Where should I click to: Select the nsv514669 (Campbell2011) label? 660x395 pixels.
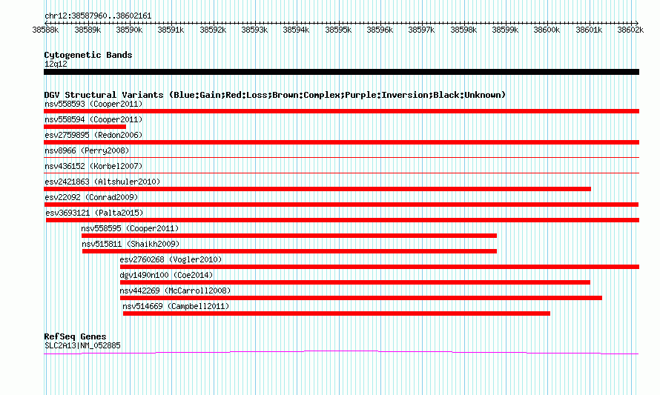(176, 306)
